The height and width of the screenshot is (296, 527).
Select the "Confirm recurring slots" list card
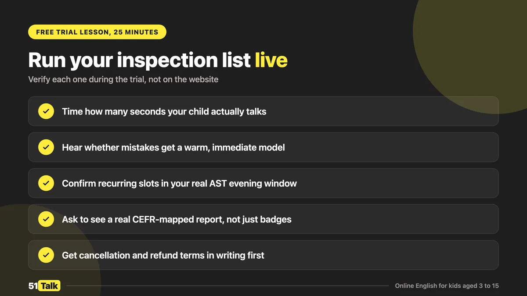263,183
